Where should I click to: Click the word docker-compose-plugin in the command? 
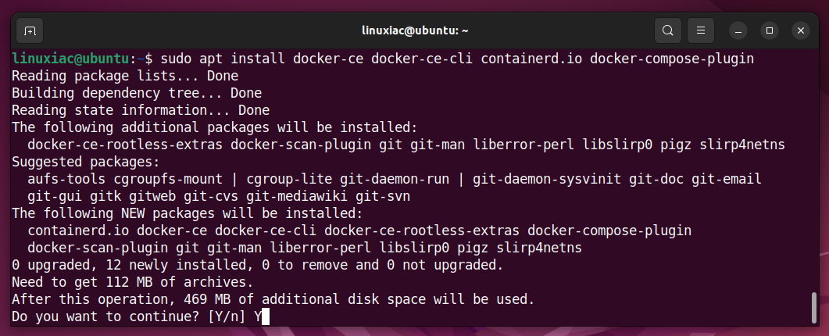(671, 59)
